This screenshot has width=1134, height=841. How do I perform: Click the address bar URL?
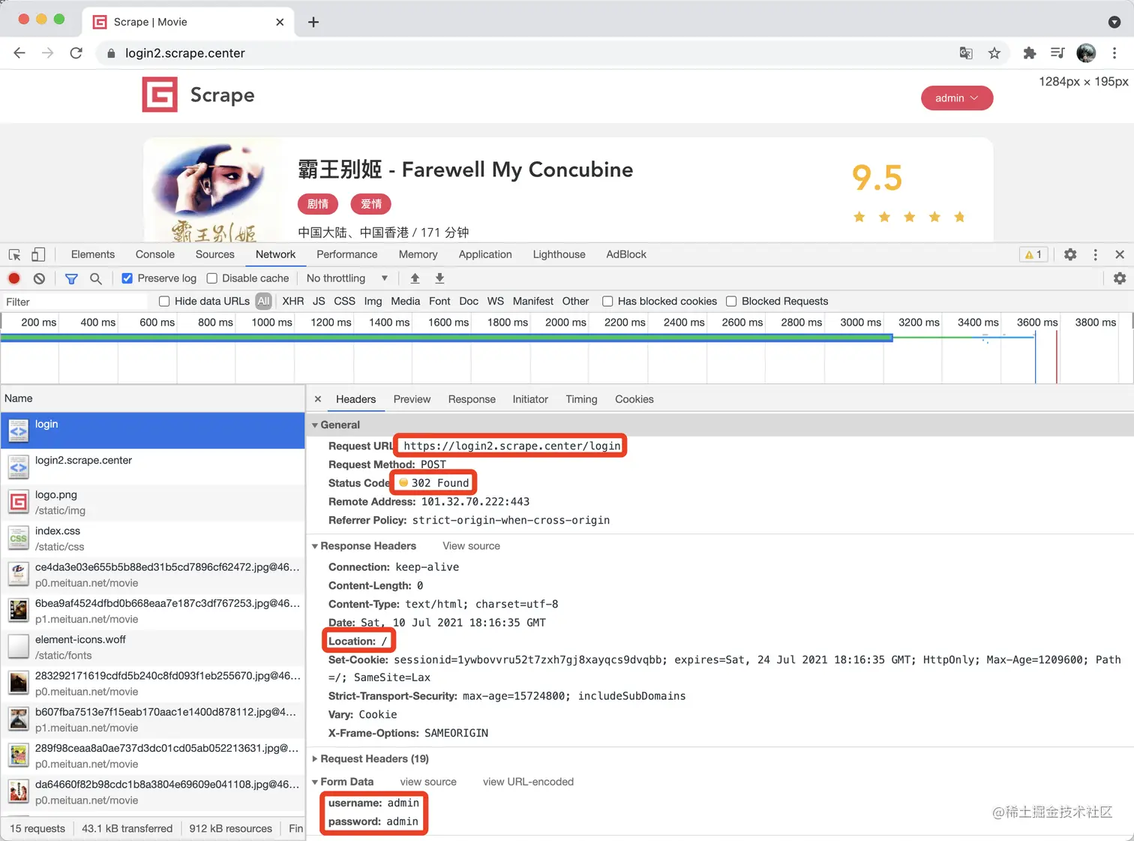pos(185,53)
